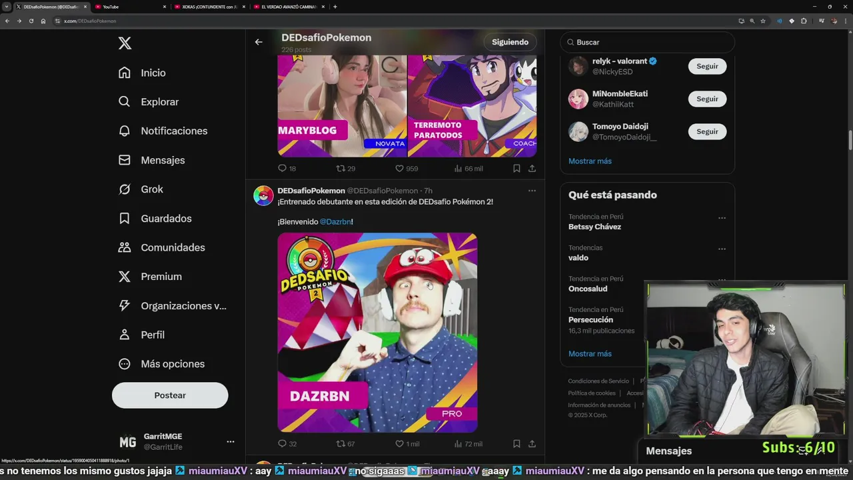Click Información de anuncios footer link
The image size is (853, 480).
599,405
